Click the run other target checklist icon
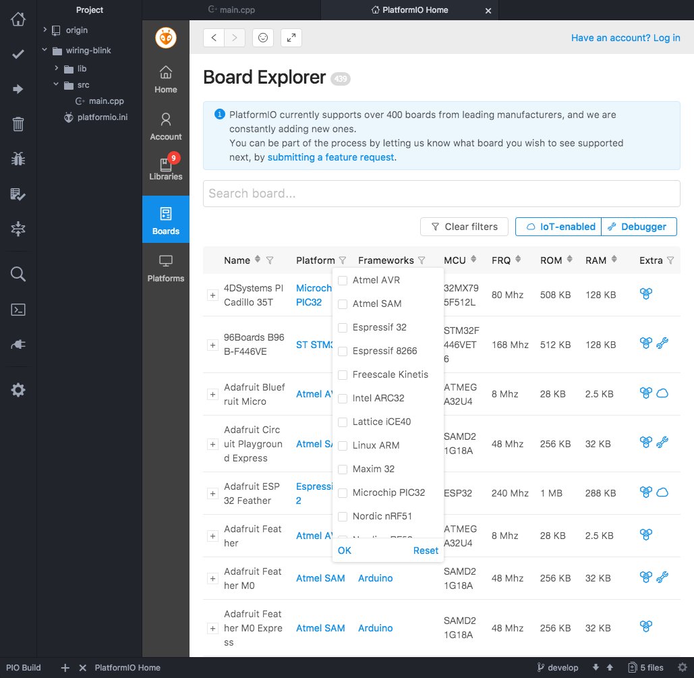694x678 pixels. coord(18,194)
